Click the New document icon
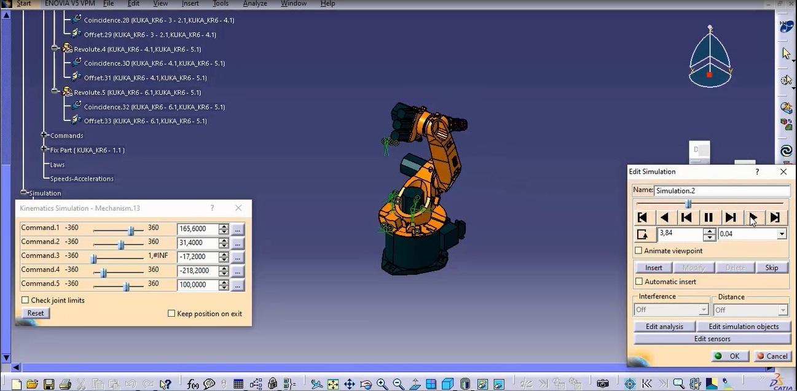The height and width of the screenshot is (391, 797). (17, 384)
